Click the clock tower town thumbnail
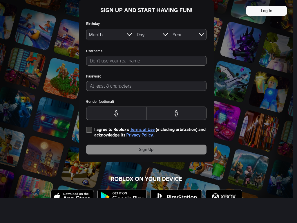 (43, 157)
